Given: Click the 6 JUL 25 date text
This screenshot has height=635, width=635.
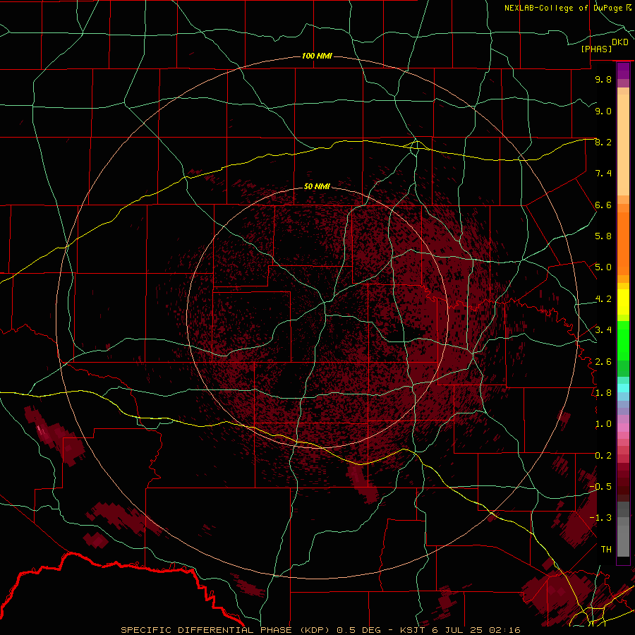Looking at the screenshot, I should 456,630.
